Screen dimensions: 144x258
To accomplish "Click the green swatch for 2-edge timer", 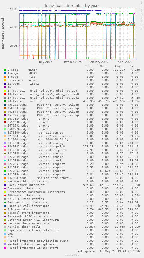I will click(x=5, y=70).
